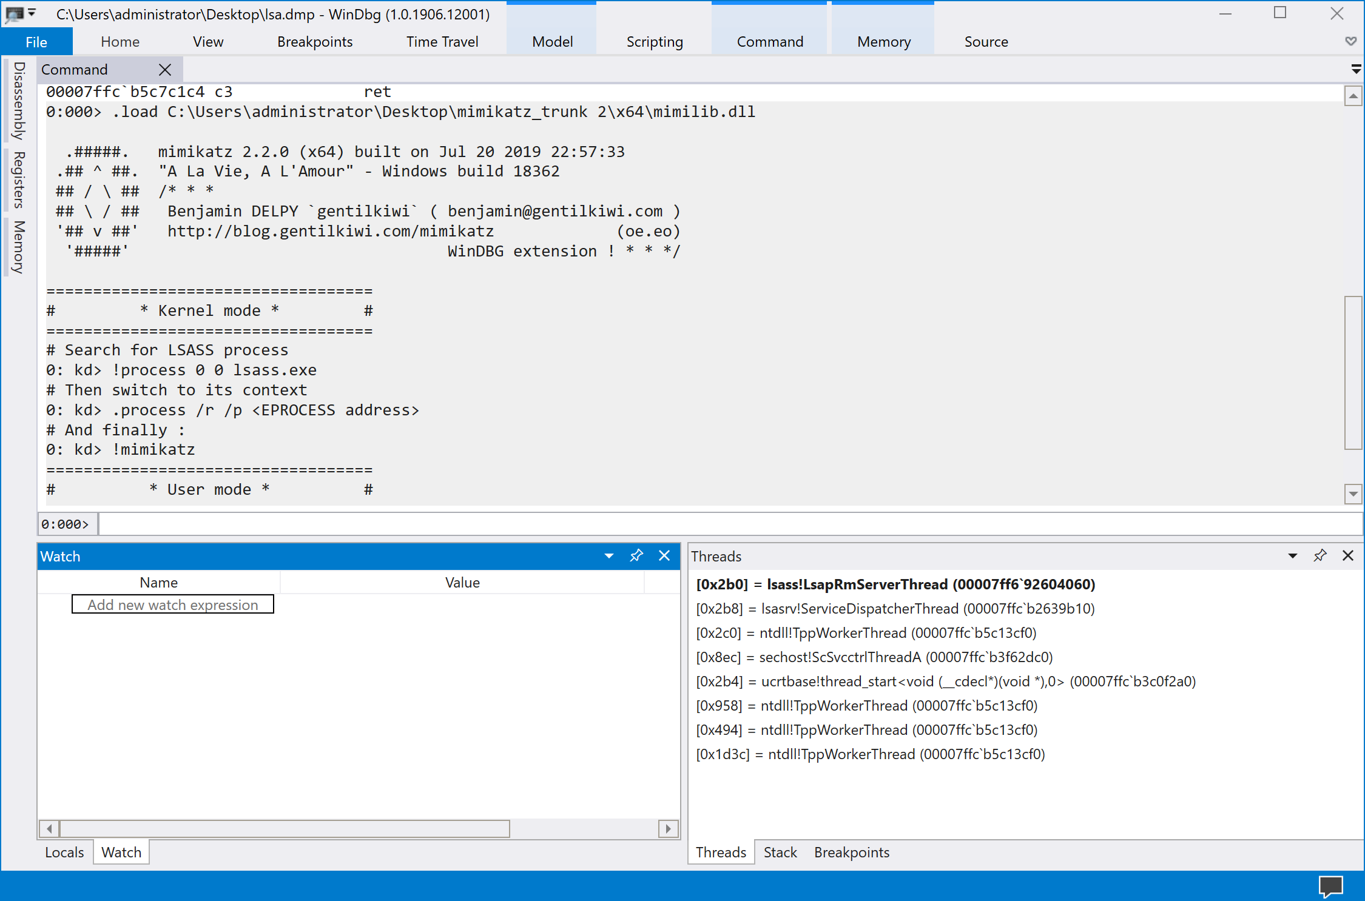Pin the Watch panel

coord(636,555)
